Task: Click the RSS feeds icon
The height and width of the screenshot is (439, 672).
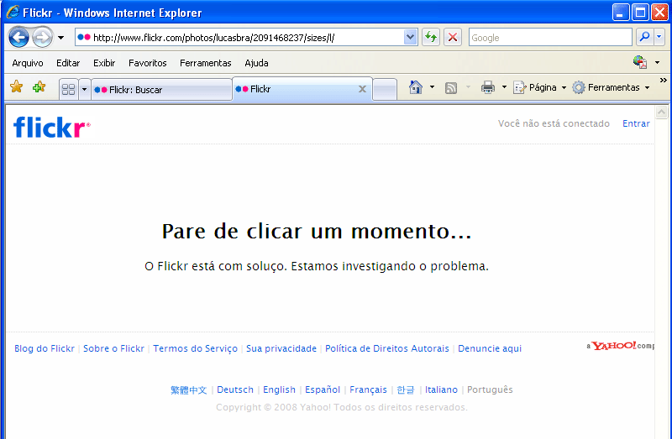Action: click(x=451, y=88)
